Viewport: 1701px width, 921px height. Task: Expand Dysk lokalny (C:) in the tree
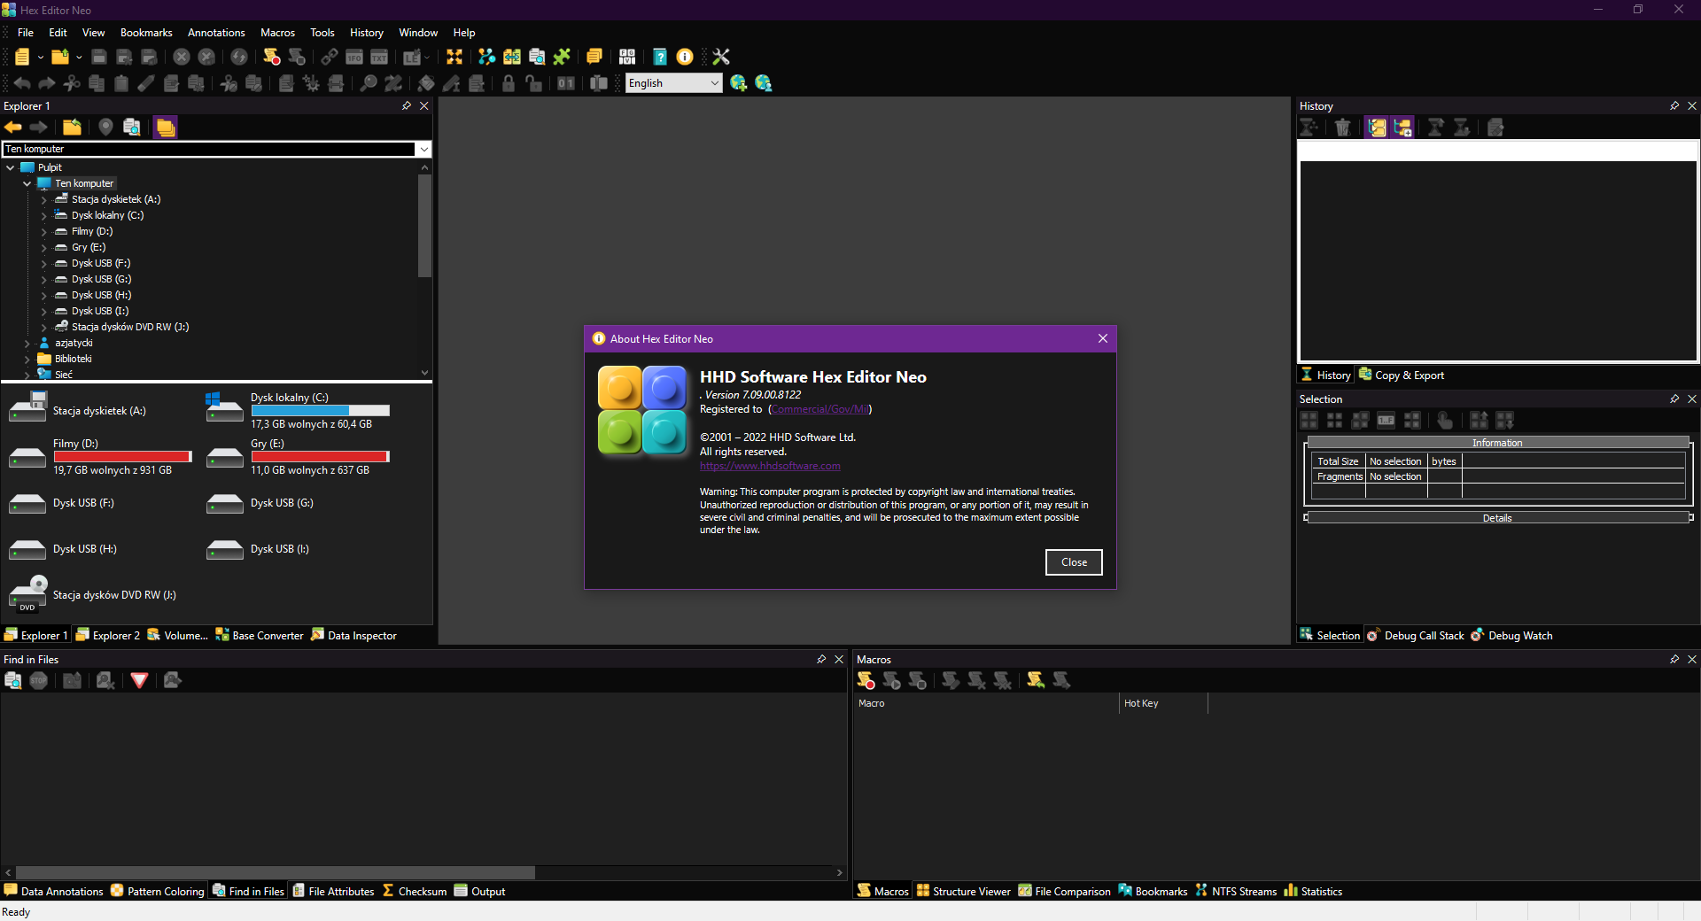click(x=44, y=215)
